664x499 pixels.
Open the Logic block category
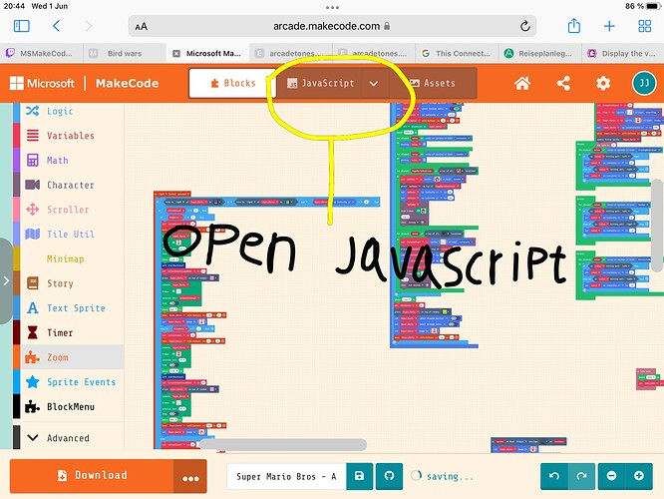pyautogui.click(x=68, y=111)
